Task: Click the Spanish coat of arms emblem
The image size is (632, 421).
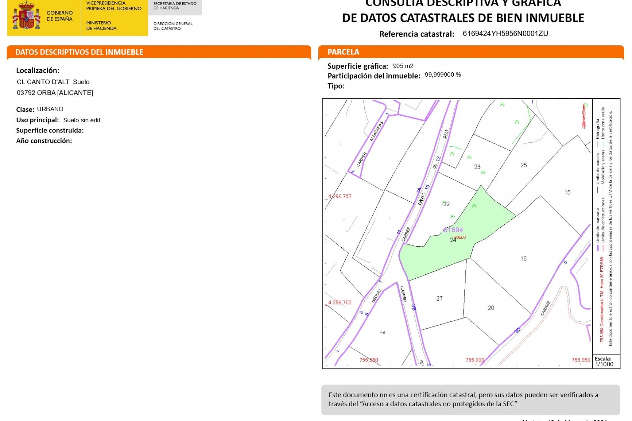Action: [26, 15]
